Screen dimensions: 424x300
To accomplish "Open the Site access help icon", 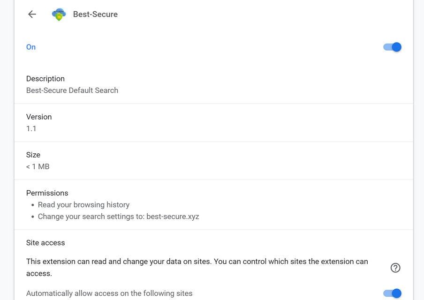I will 395,268.
